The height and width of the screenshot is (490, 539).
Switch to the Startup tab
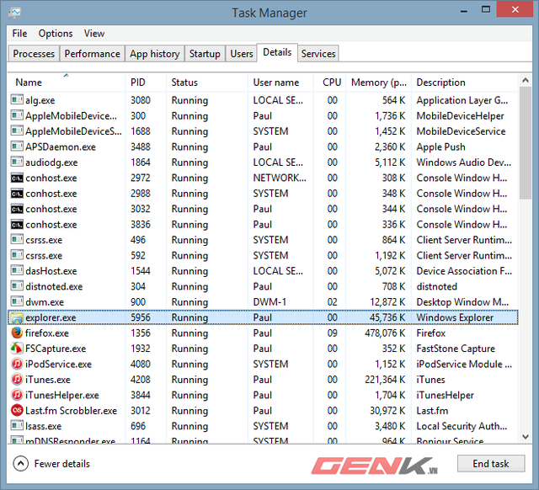coord(205,54)
